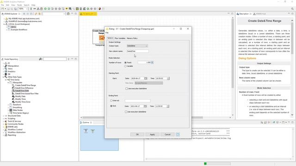This screenshot has width=296, height=166.
Task: Open the Help menu in main menu bar
Action: 33,5
